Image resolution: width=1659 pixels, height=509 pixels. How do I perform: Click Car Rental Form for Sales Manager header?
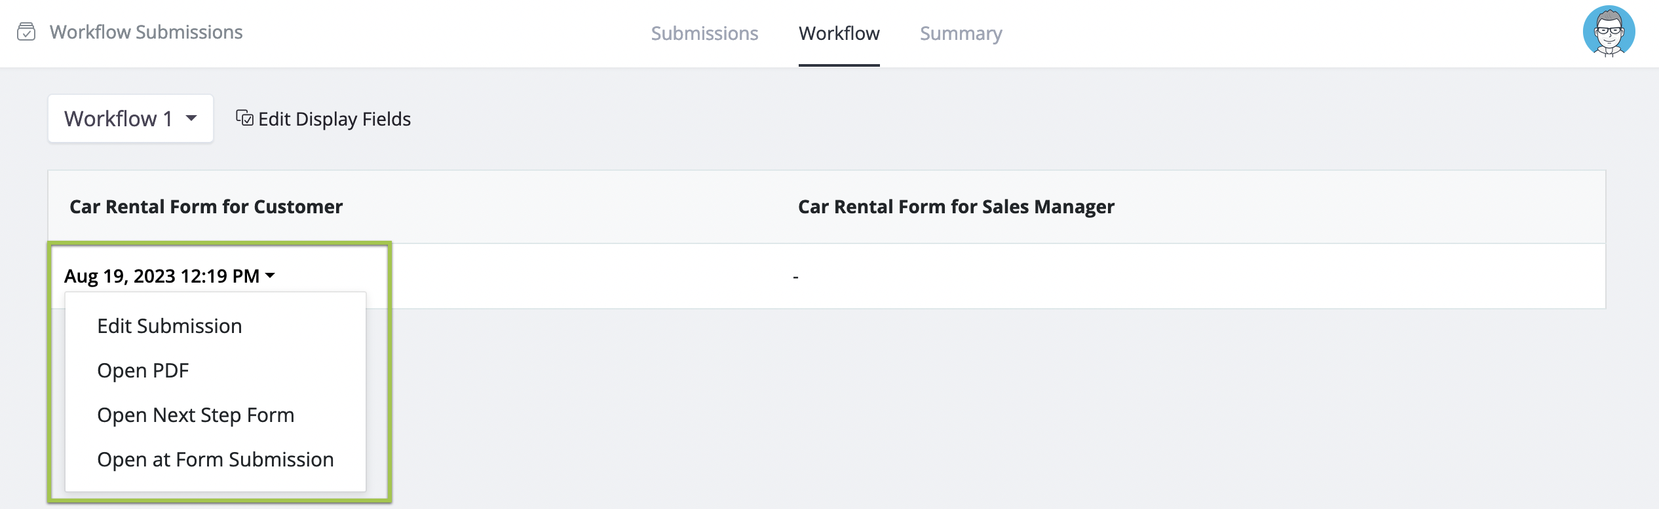point(955,207)
